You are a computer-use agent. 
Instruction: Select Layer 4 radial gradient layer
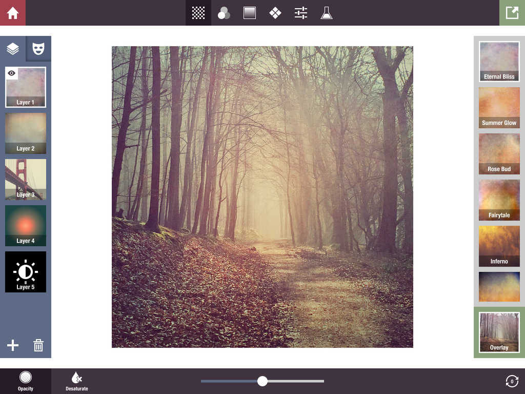pos(26,226)
